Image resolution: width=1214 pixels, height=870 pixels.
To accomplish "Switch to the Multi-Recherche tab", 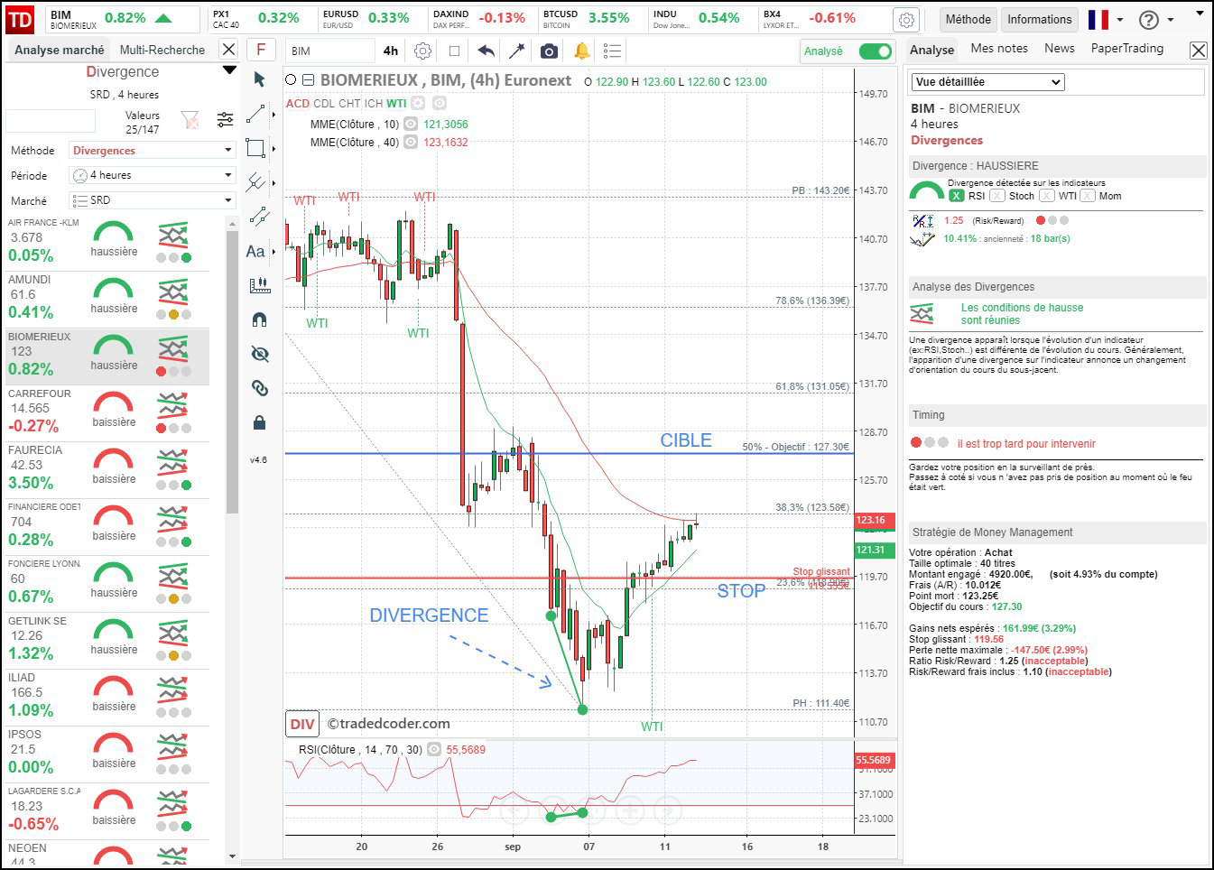I will click(162, 51).
